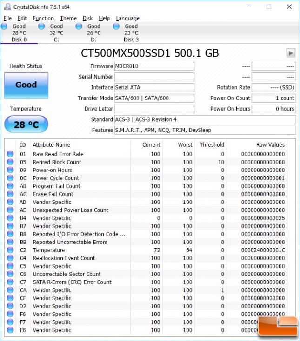Click the 28 °C temperature button
Screen dimensions: 300x341
tap(26, 124)
